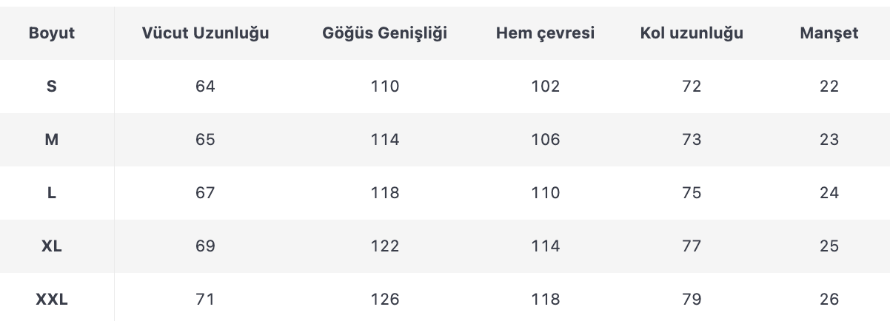Click body length value 71
The height and width of the screenshot is (321, 890).
(x=205, y=300)
